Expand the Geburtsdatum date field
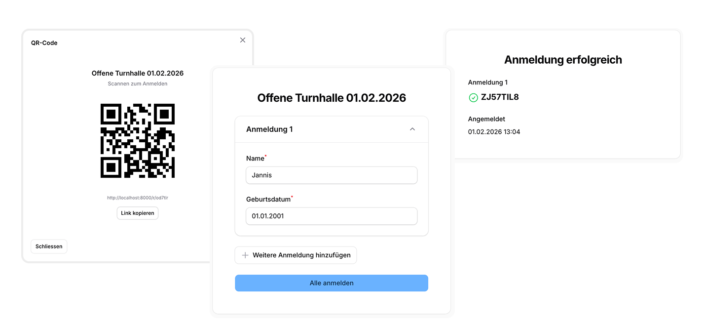The image size is (704, 326). click(331, 216)
